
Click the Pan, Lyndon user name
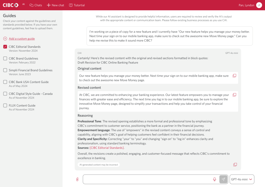coord(246,5)
